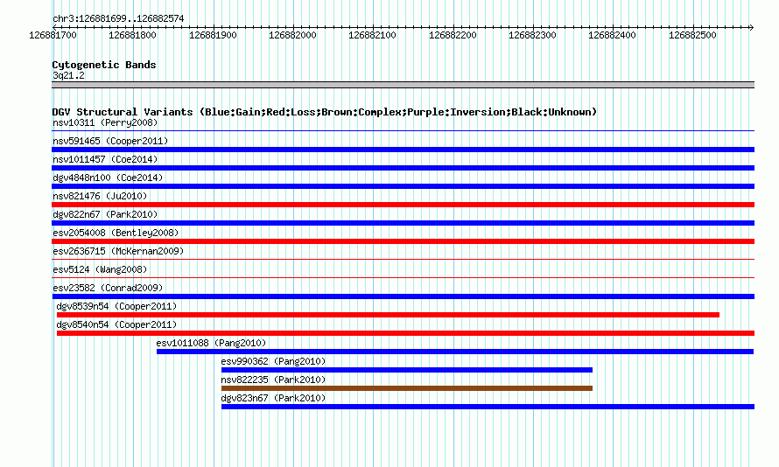Click ruler position 126882500

click(692, 35)
